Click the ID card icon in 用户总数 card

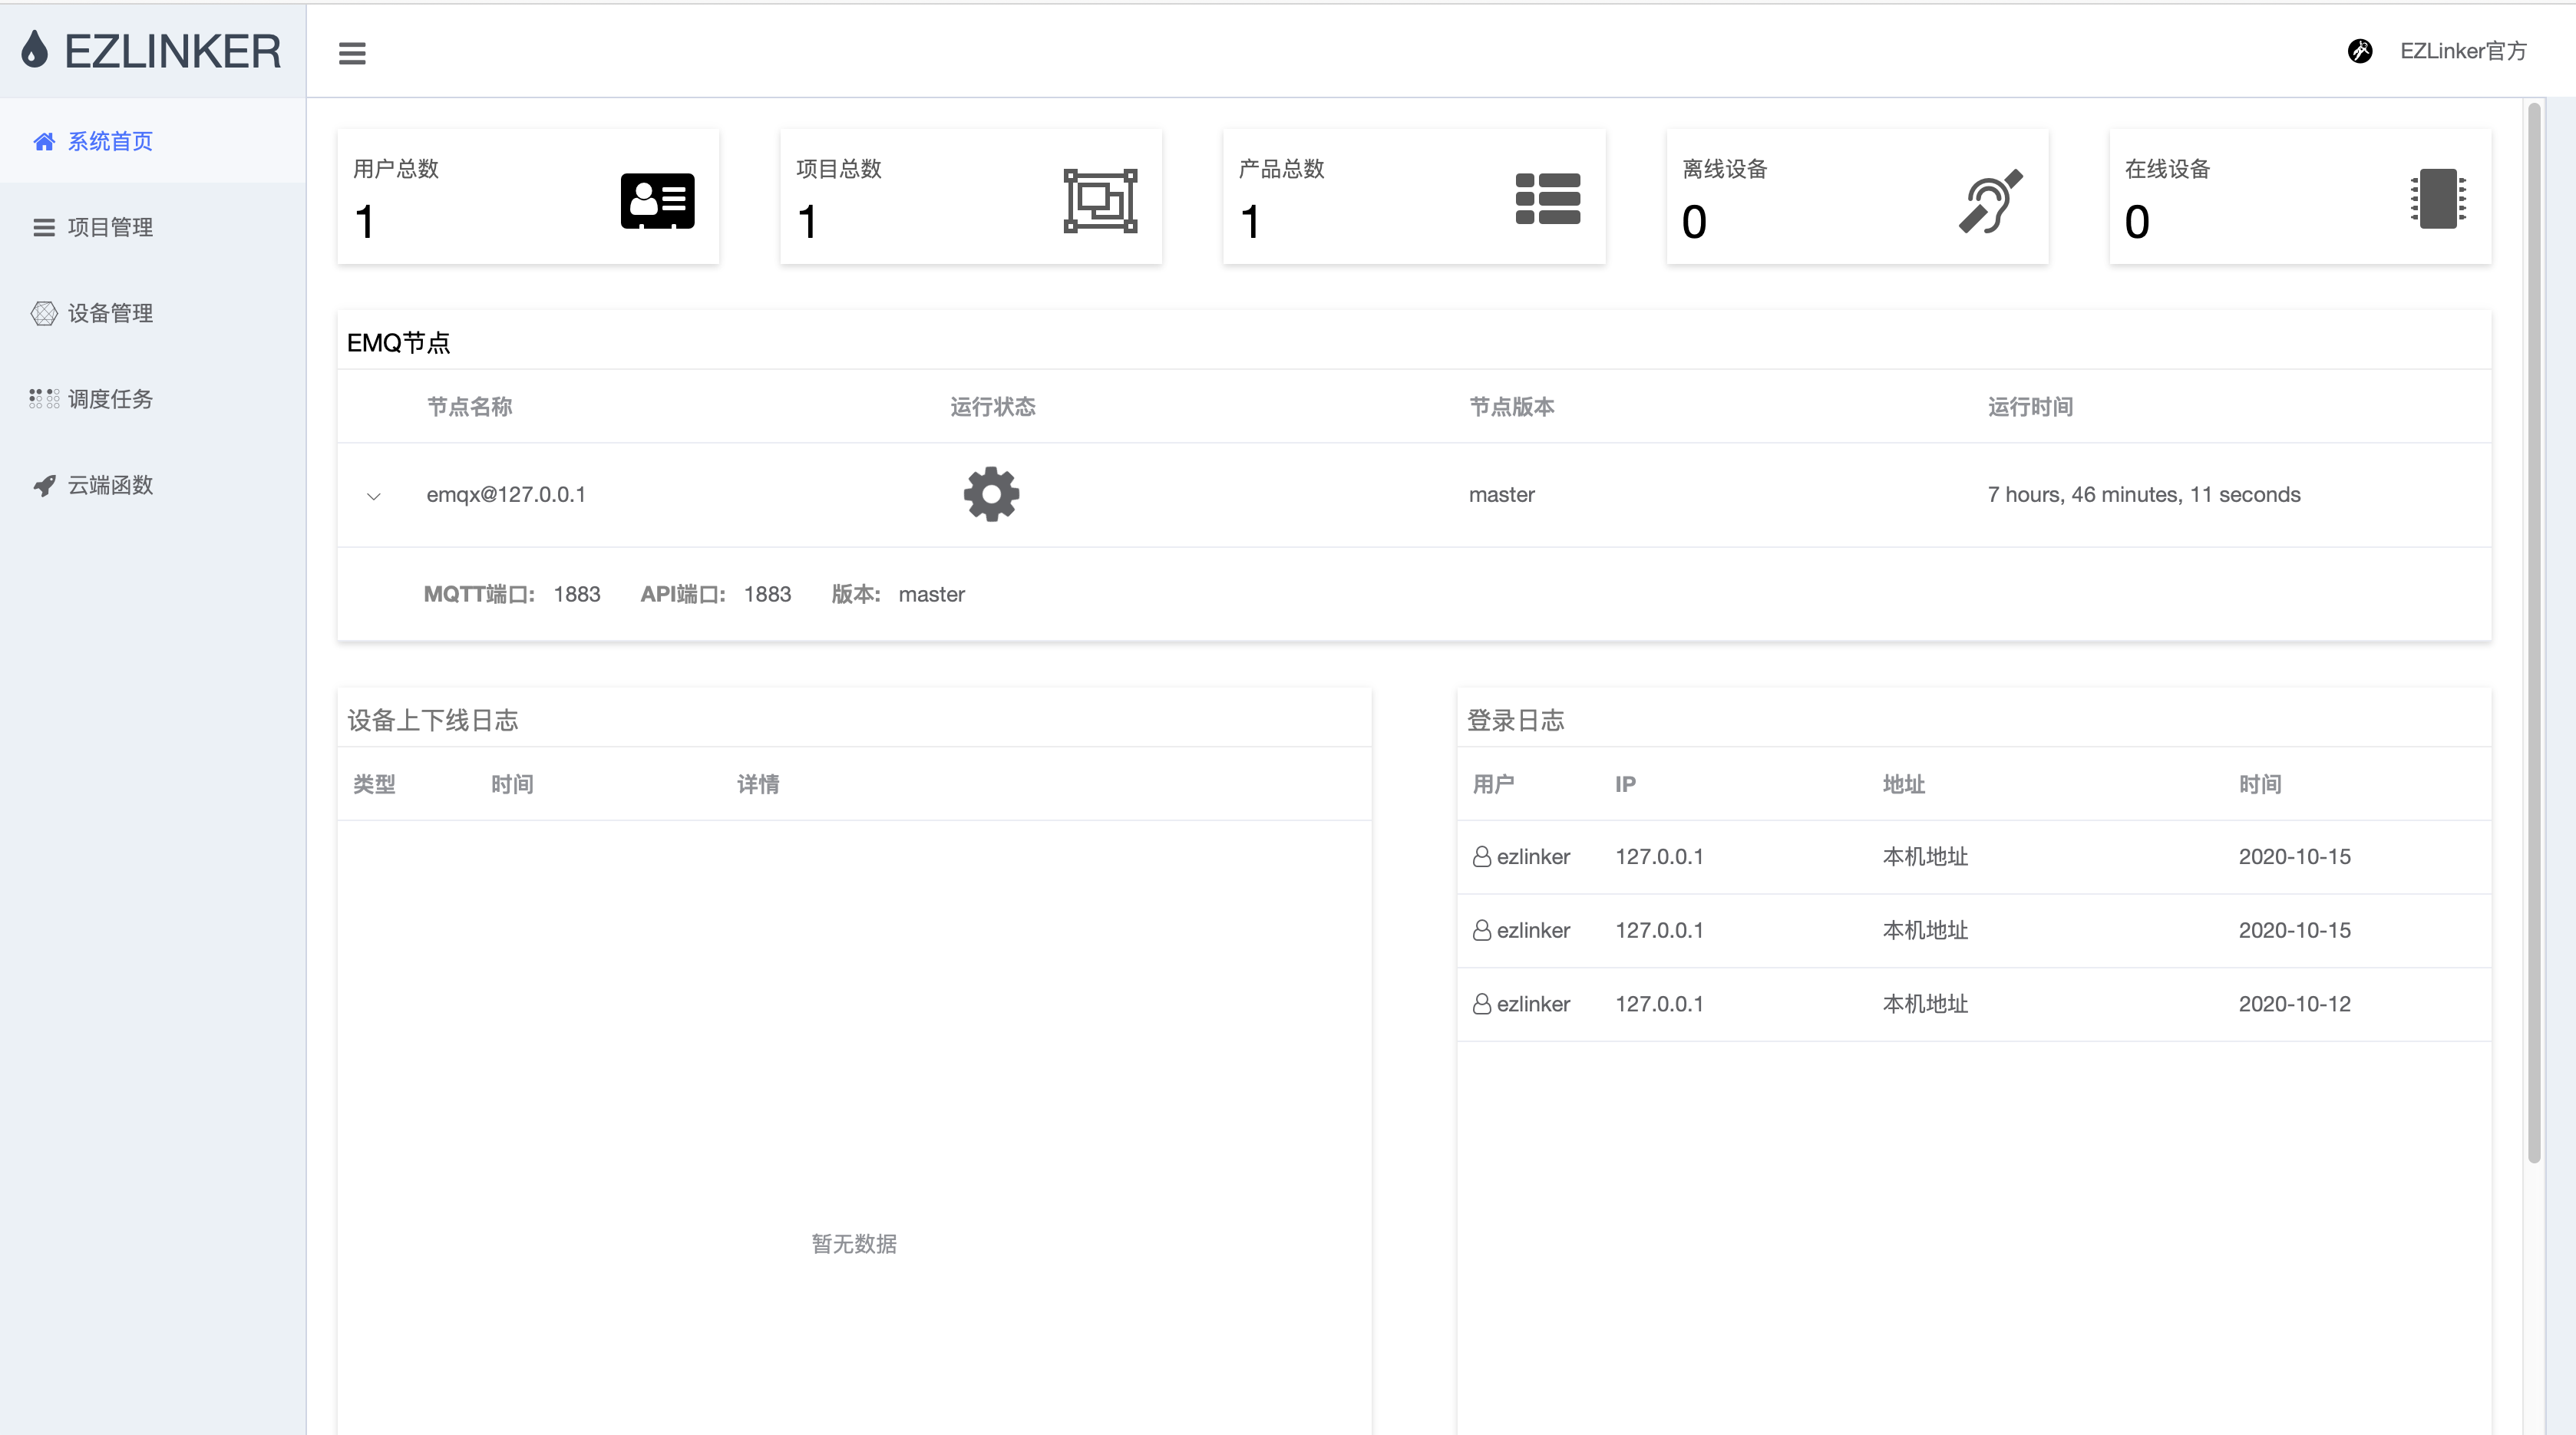coord(658,201)
